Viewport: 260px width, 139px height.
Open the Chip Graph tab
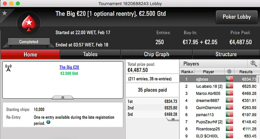[156, 54]
